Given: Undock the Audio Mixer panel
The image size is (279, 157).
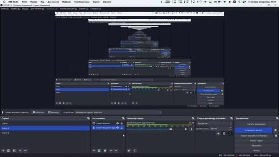Looking at the screenshot, I should click(193, 118).
